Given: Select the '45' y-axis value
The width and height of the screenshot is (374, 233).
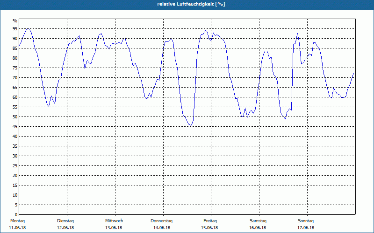Looking at the screenshot, I should click(x=15, y=126).
